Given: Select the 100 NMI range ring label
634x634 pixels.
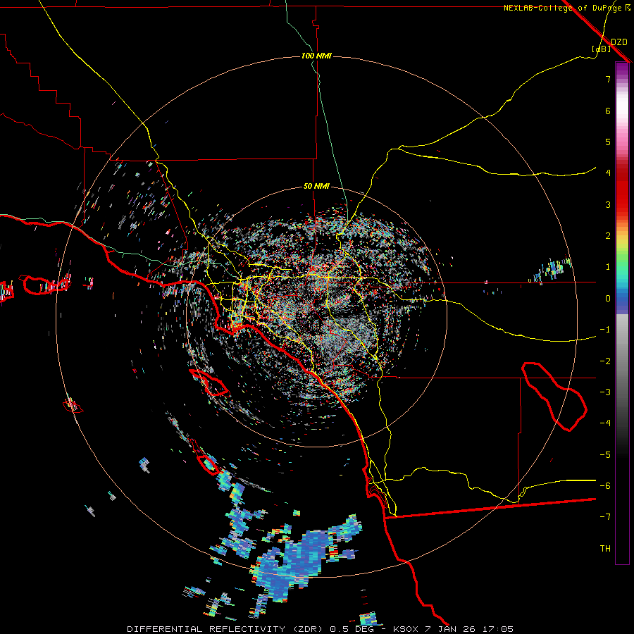Looking at the screenshot, I should point(316,56).
